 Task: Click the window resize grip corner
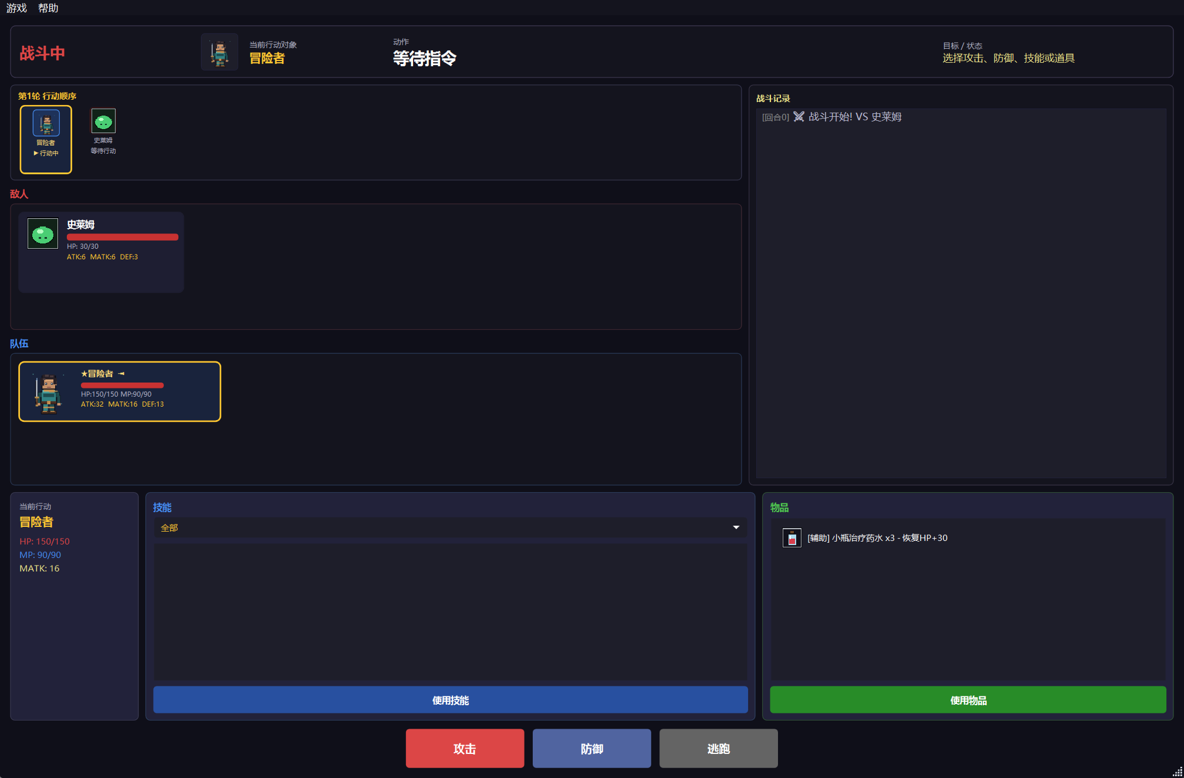(x=1178, y=772)
